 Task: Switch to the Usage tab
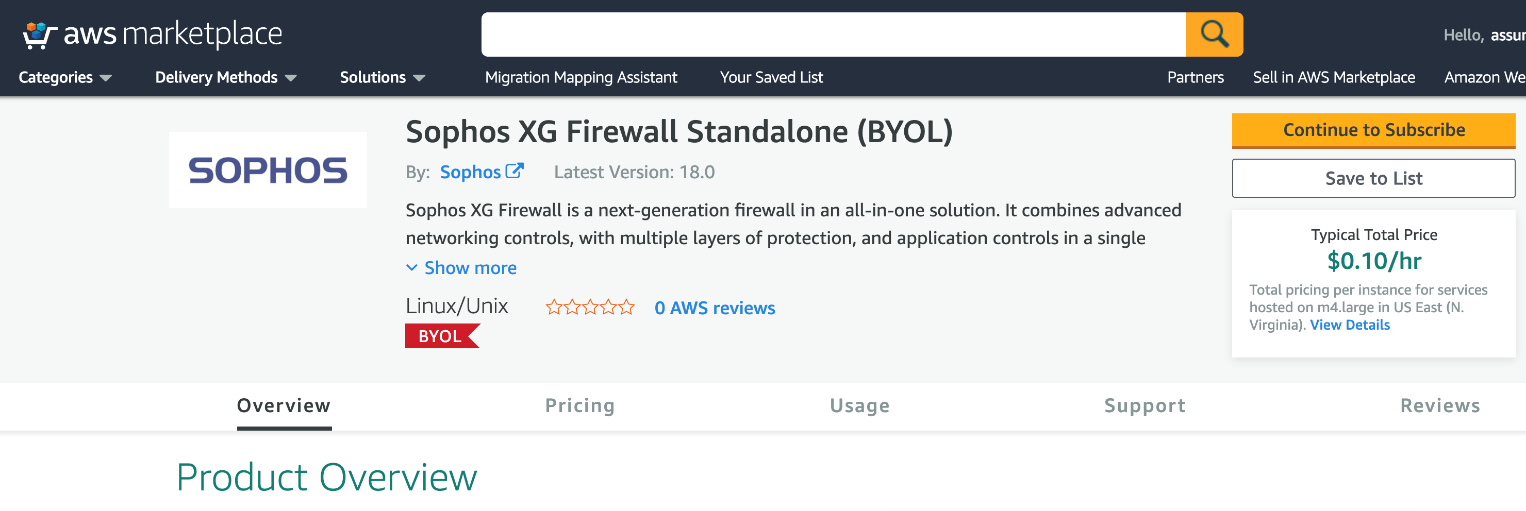click(x=859, y=405)
